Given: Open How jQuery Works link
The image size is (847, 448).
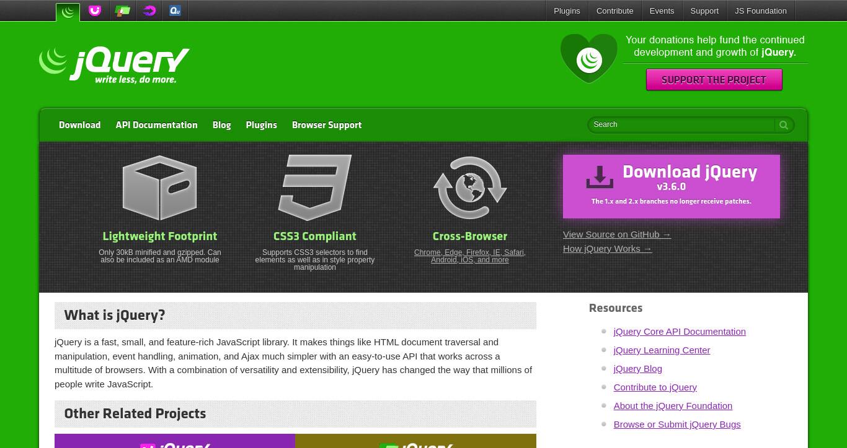Looking at the screenshot, I should [x=607, y=249].
